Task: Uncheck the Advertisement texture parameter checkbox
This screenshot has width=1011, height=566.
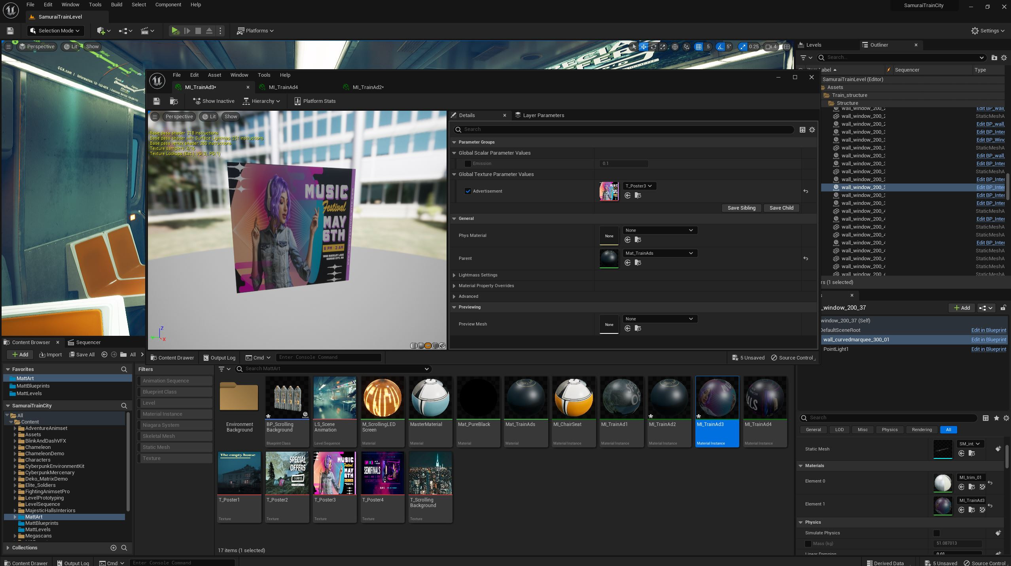Action: 468,191
